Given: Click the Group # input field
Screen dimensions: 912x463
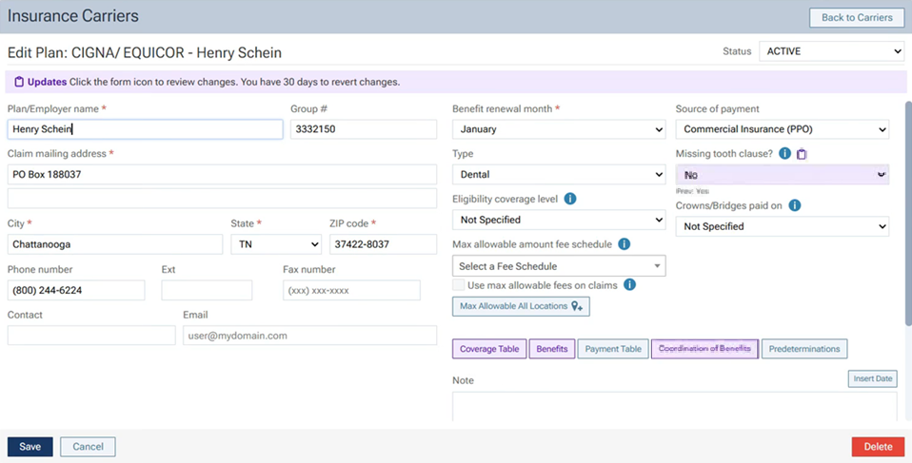Looking at the screenshot, I should [363, 129].
